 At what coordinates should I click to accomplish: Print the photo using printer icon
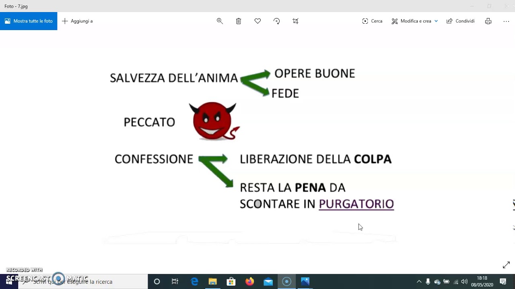pos(488,21)
